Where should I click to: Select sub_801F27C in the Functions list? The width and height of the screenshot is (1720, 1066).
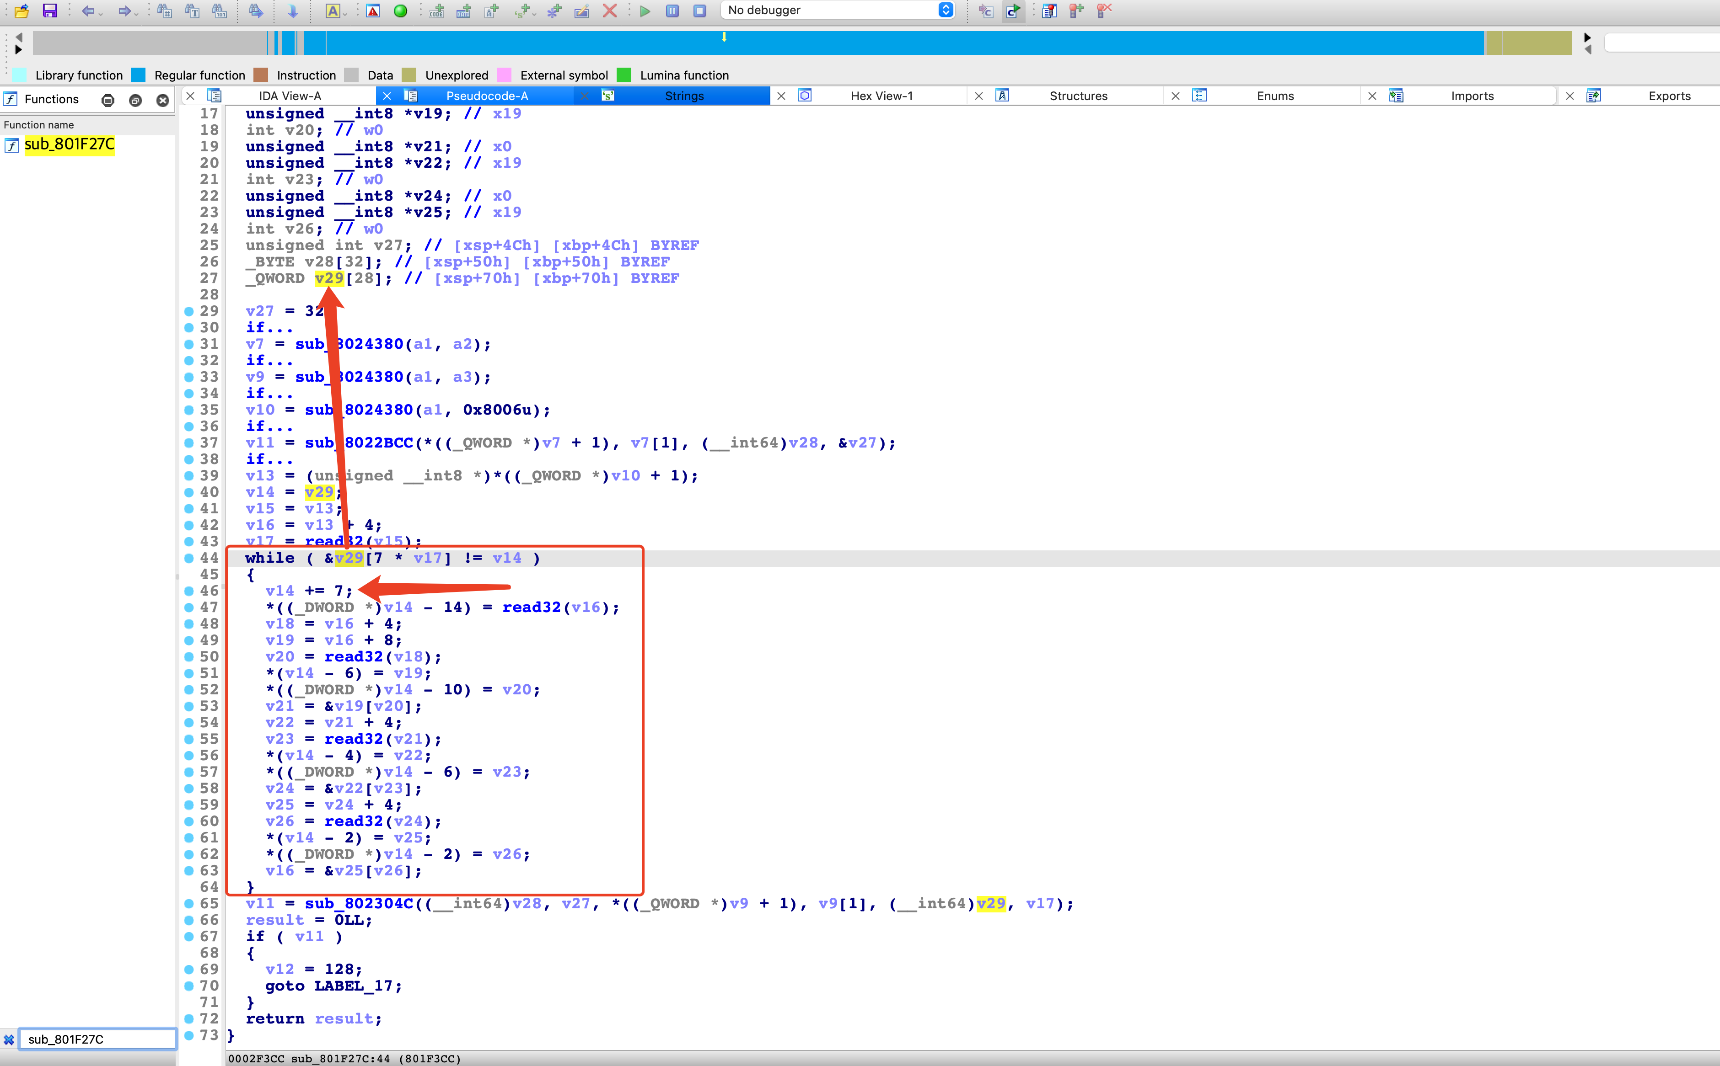pos(69,144)
